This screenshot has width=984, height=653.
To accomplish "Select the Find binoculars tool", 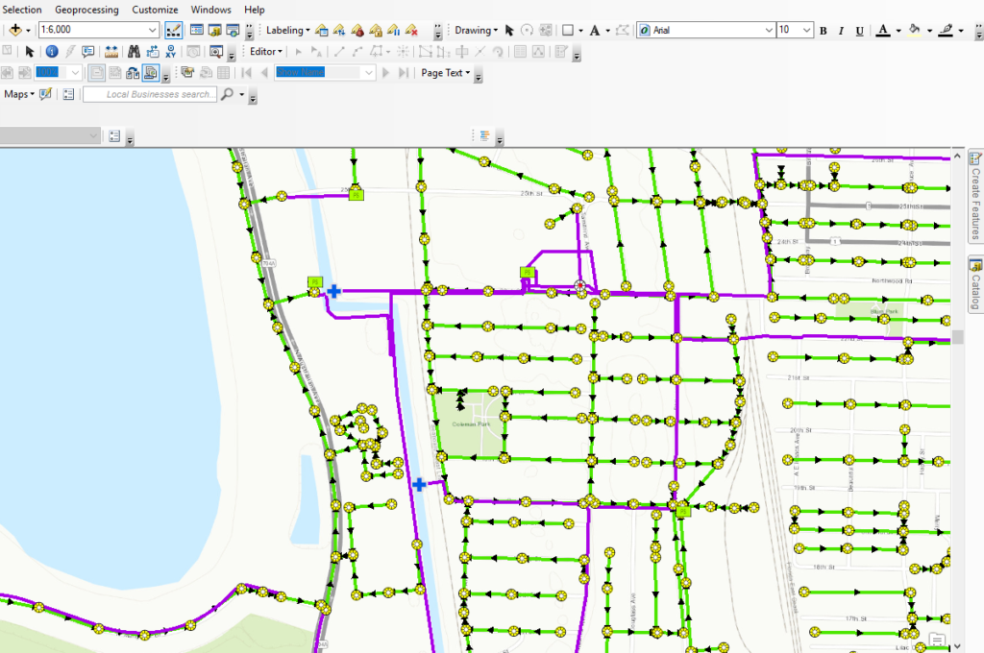I will (133, 52).
